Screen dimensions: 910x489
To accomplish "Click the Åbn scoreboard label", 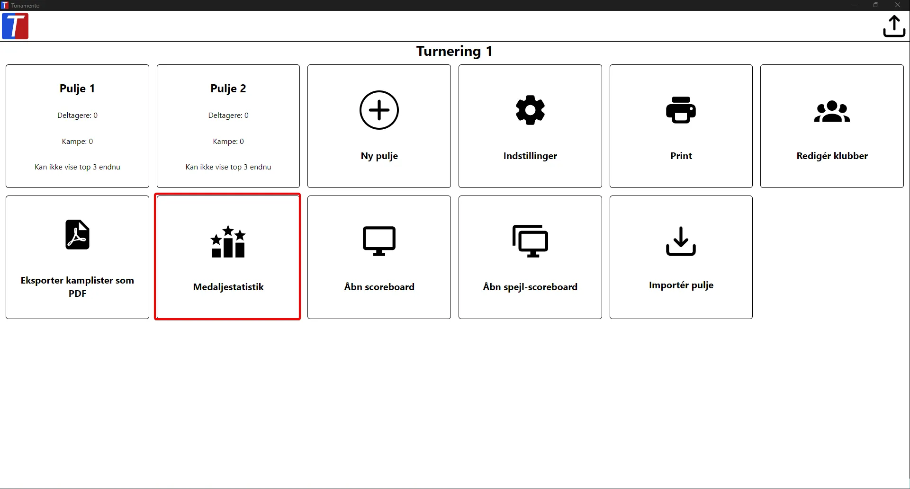I will pos(379,287).
